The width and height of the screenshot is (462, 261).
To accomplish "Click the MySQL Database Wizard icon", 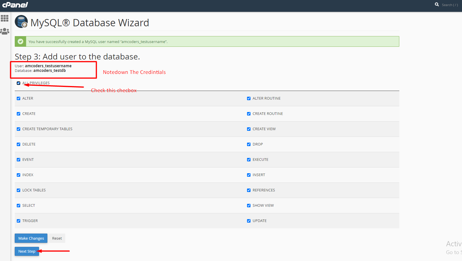I will 21,22.
